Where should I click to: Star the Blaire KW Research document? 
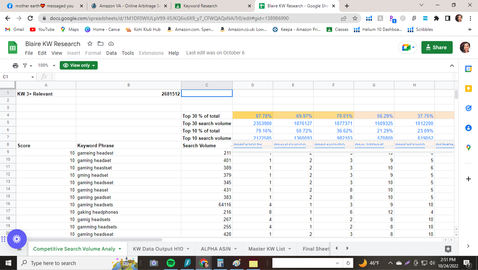(x=90, y=44)
